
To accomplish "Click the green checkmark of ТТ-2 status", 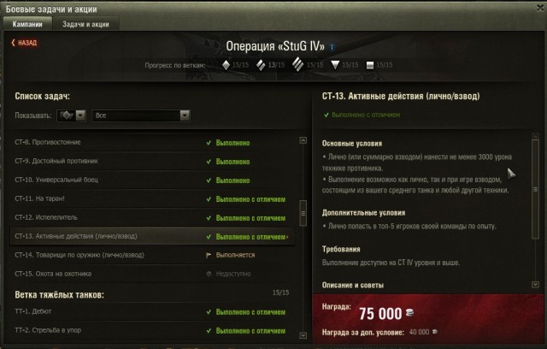I will [x=209, y=331].
